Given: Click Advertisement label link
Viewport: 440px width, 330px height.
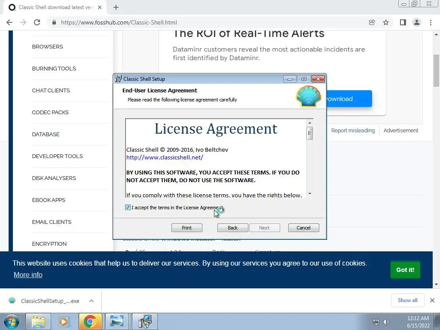Looking at the screenshot, I should pos(401,131).
